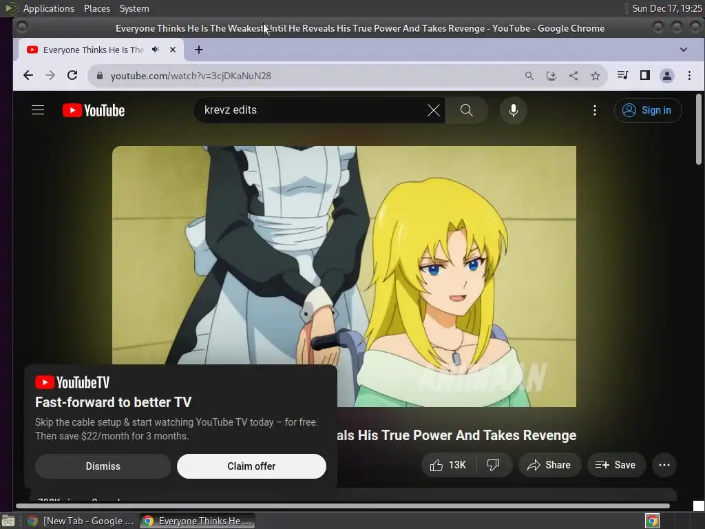Share this page from address bar

coord(574,76)
